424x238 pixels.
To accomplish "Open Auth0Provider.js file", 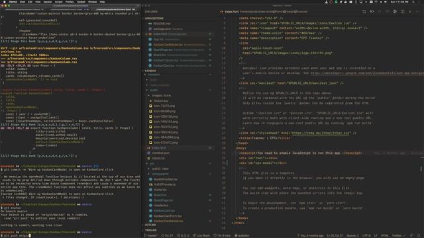I will point(164,184).
